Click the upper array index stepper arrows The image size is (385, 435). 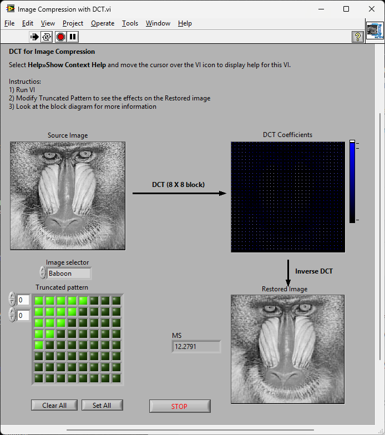pos(12,300)
